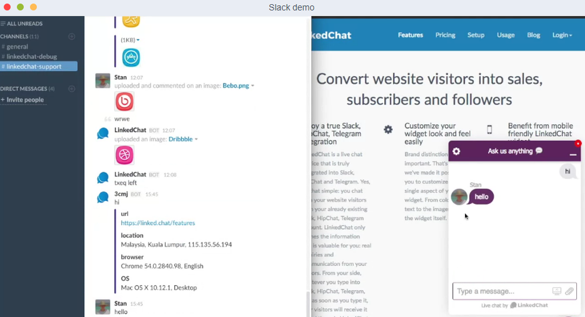This screenshot has height=317, width=585.
Task: Open Usage in the website navigation
Action: (x=506, y=35)
